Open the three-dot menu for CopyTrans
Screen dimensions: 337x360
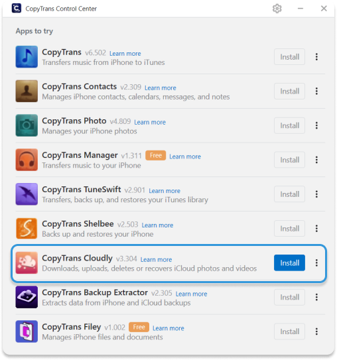coord(316,57)
